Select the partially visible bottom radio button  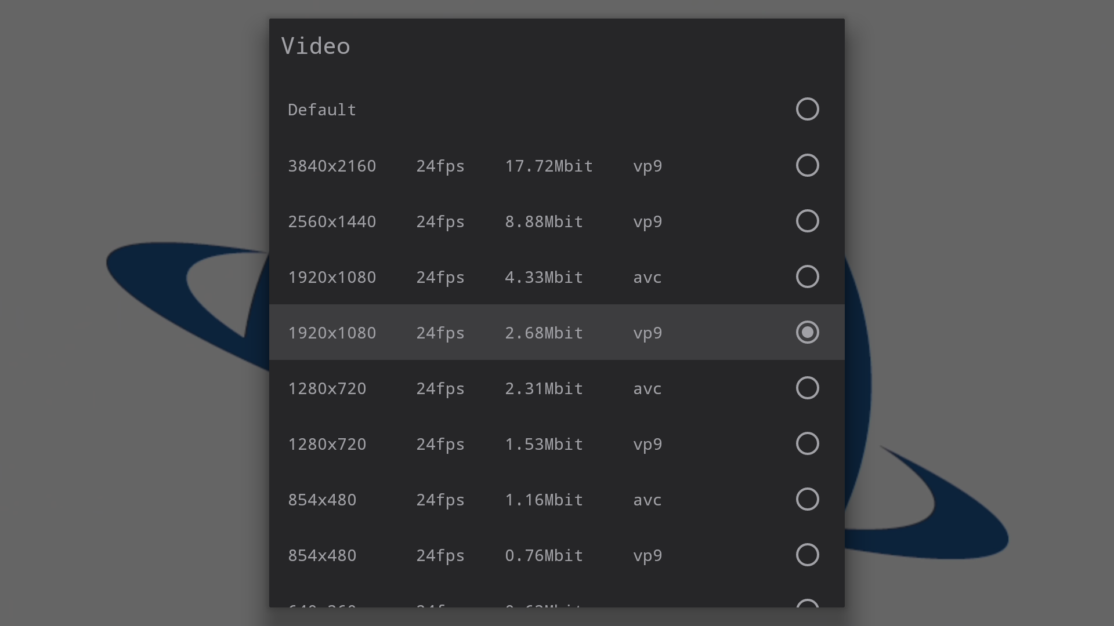pos(807,603)
